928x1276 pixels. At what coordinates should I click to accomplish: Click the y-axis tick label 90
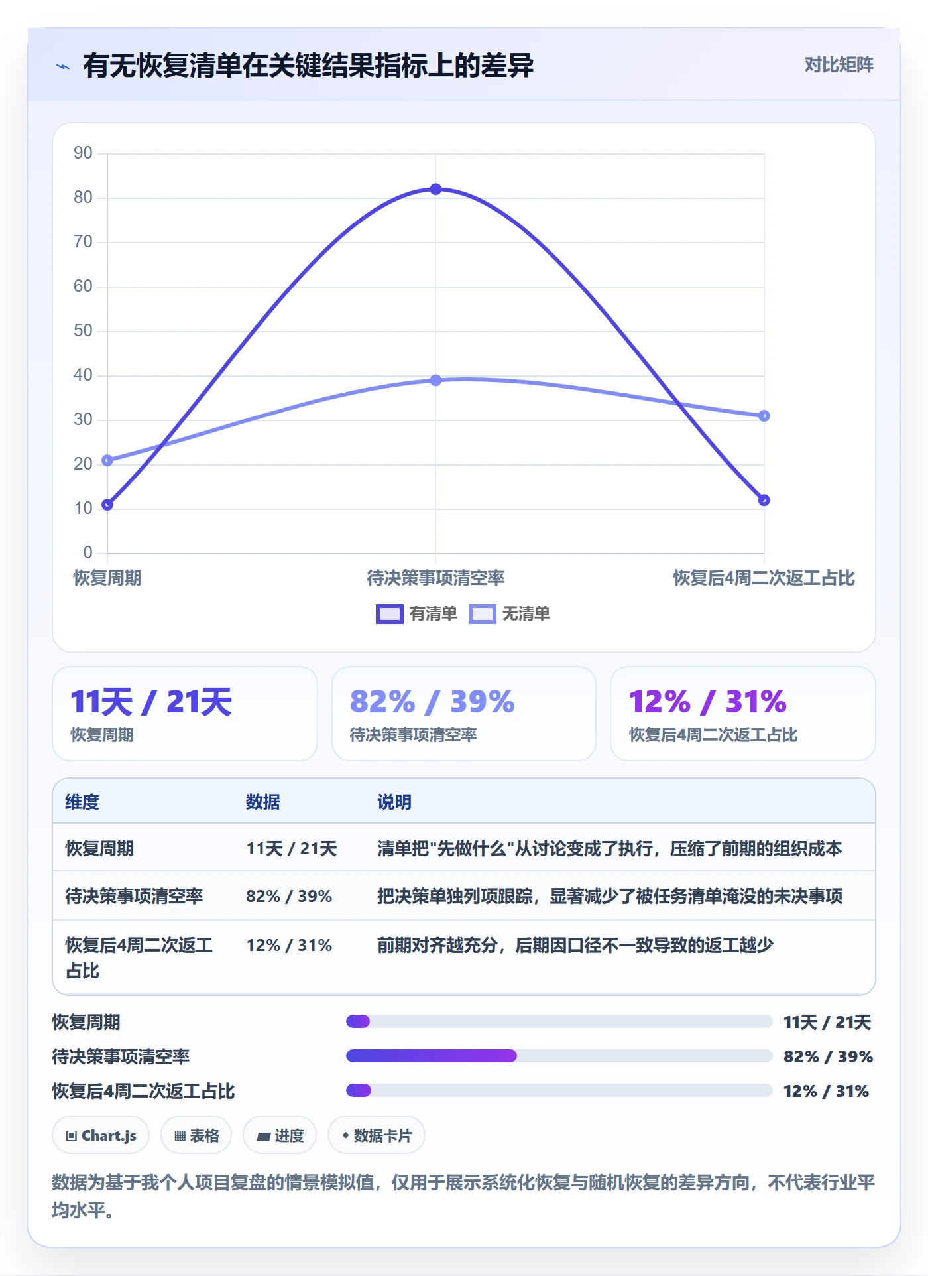pos(83,153)
